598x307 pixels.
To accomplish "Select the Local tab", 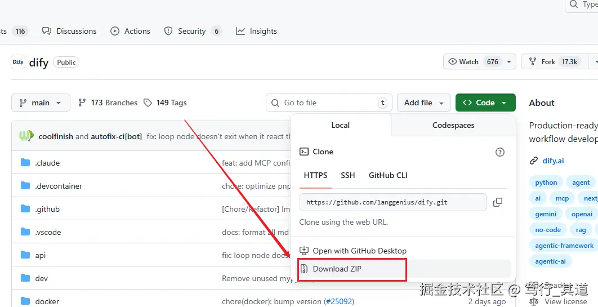I will [x=341, y=125].
